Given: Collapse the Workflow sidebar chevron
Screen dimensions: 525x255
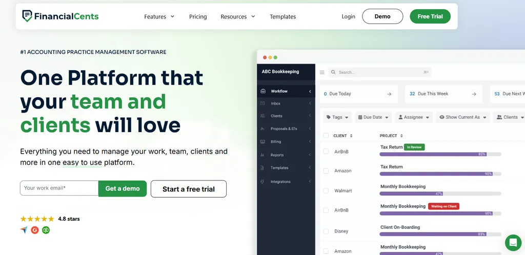Looking at the screenshot, I should (310, 91).
